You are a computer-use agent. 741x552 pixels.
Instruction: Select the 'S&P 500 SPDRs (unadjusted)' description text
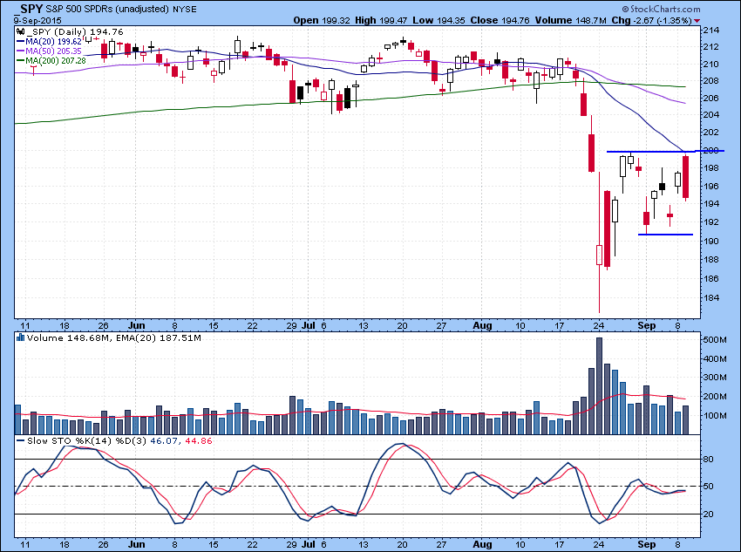point(108,9)
